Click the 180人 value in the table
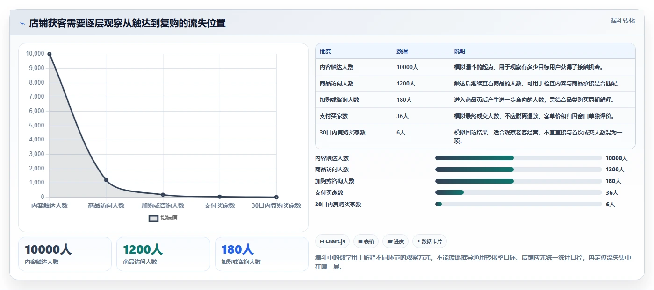654x290 pixels. click(x=404, y=100)
